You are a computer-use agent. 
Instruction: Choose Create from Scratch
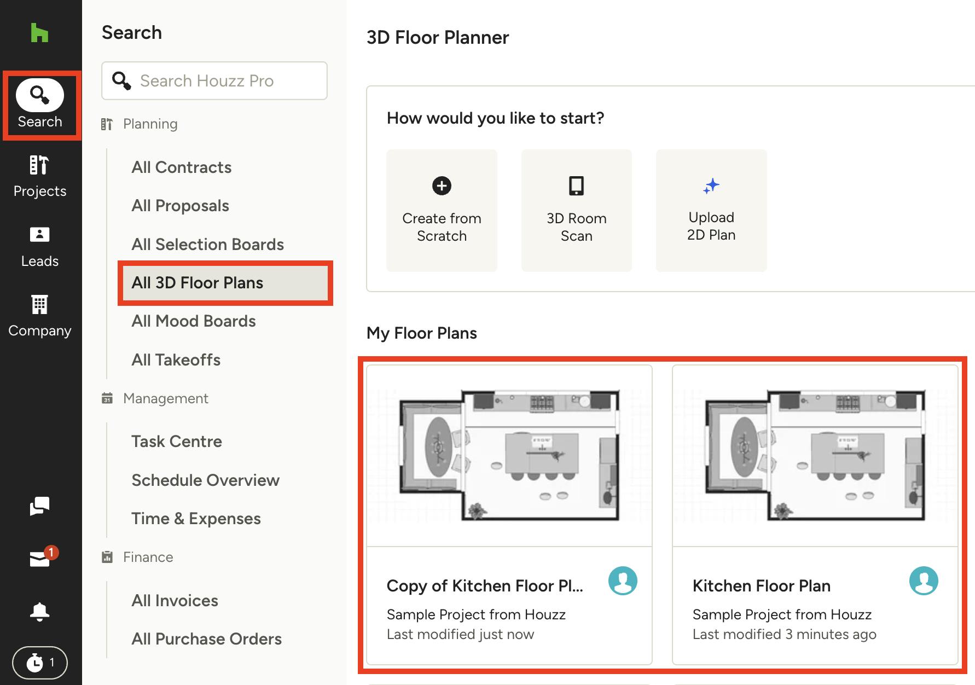pyautogui.click(x=442, y=211)
